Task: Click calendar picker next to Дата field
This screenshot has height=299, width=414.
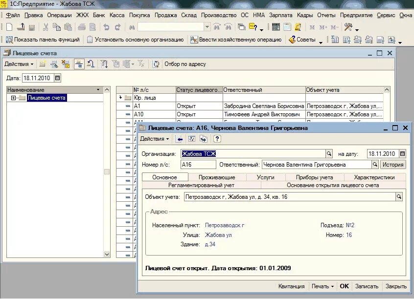Action: click(x=57, y=78)
